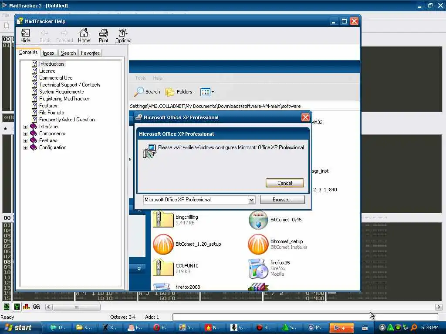
Task: Click the MadTracker taskbar button highlighted orange
Action: (341, 328)
